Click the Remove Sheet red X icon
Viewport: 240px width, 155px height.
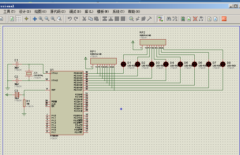(x=195, y=19)
